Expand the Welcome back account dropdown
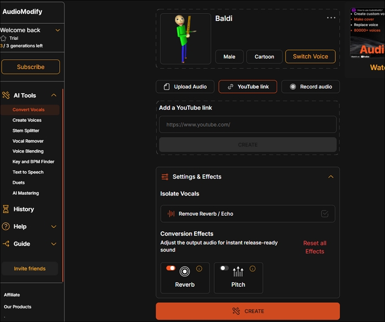The height and width of the screenshot is (322, 385). 58,30
